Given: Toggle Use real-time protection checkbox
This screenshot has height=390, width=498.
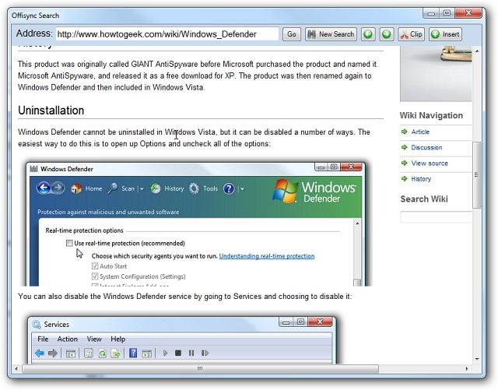Looking at the screenshot, I should (69, 243).
